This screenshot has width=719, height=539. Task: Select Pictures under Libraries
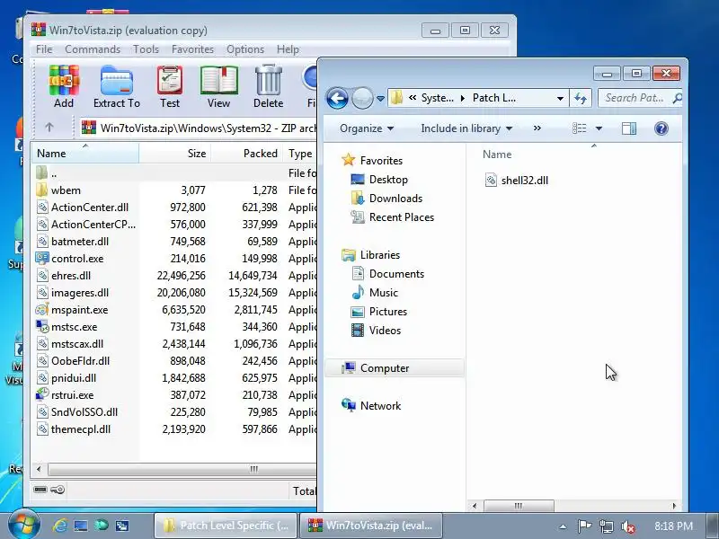388,311
